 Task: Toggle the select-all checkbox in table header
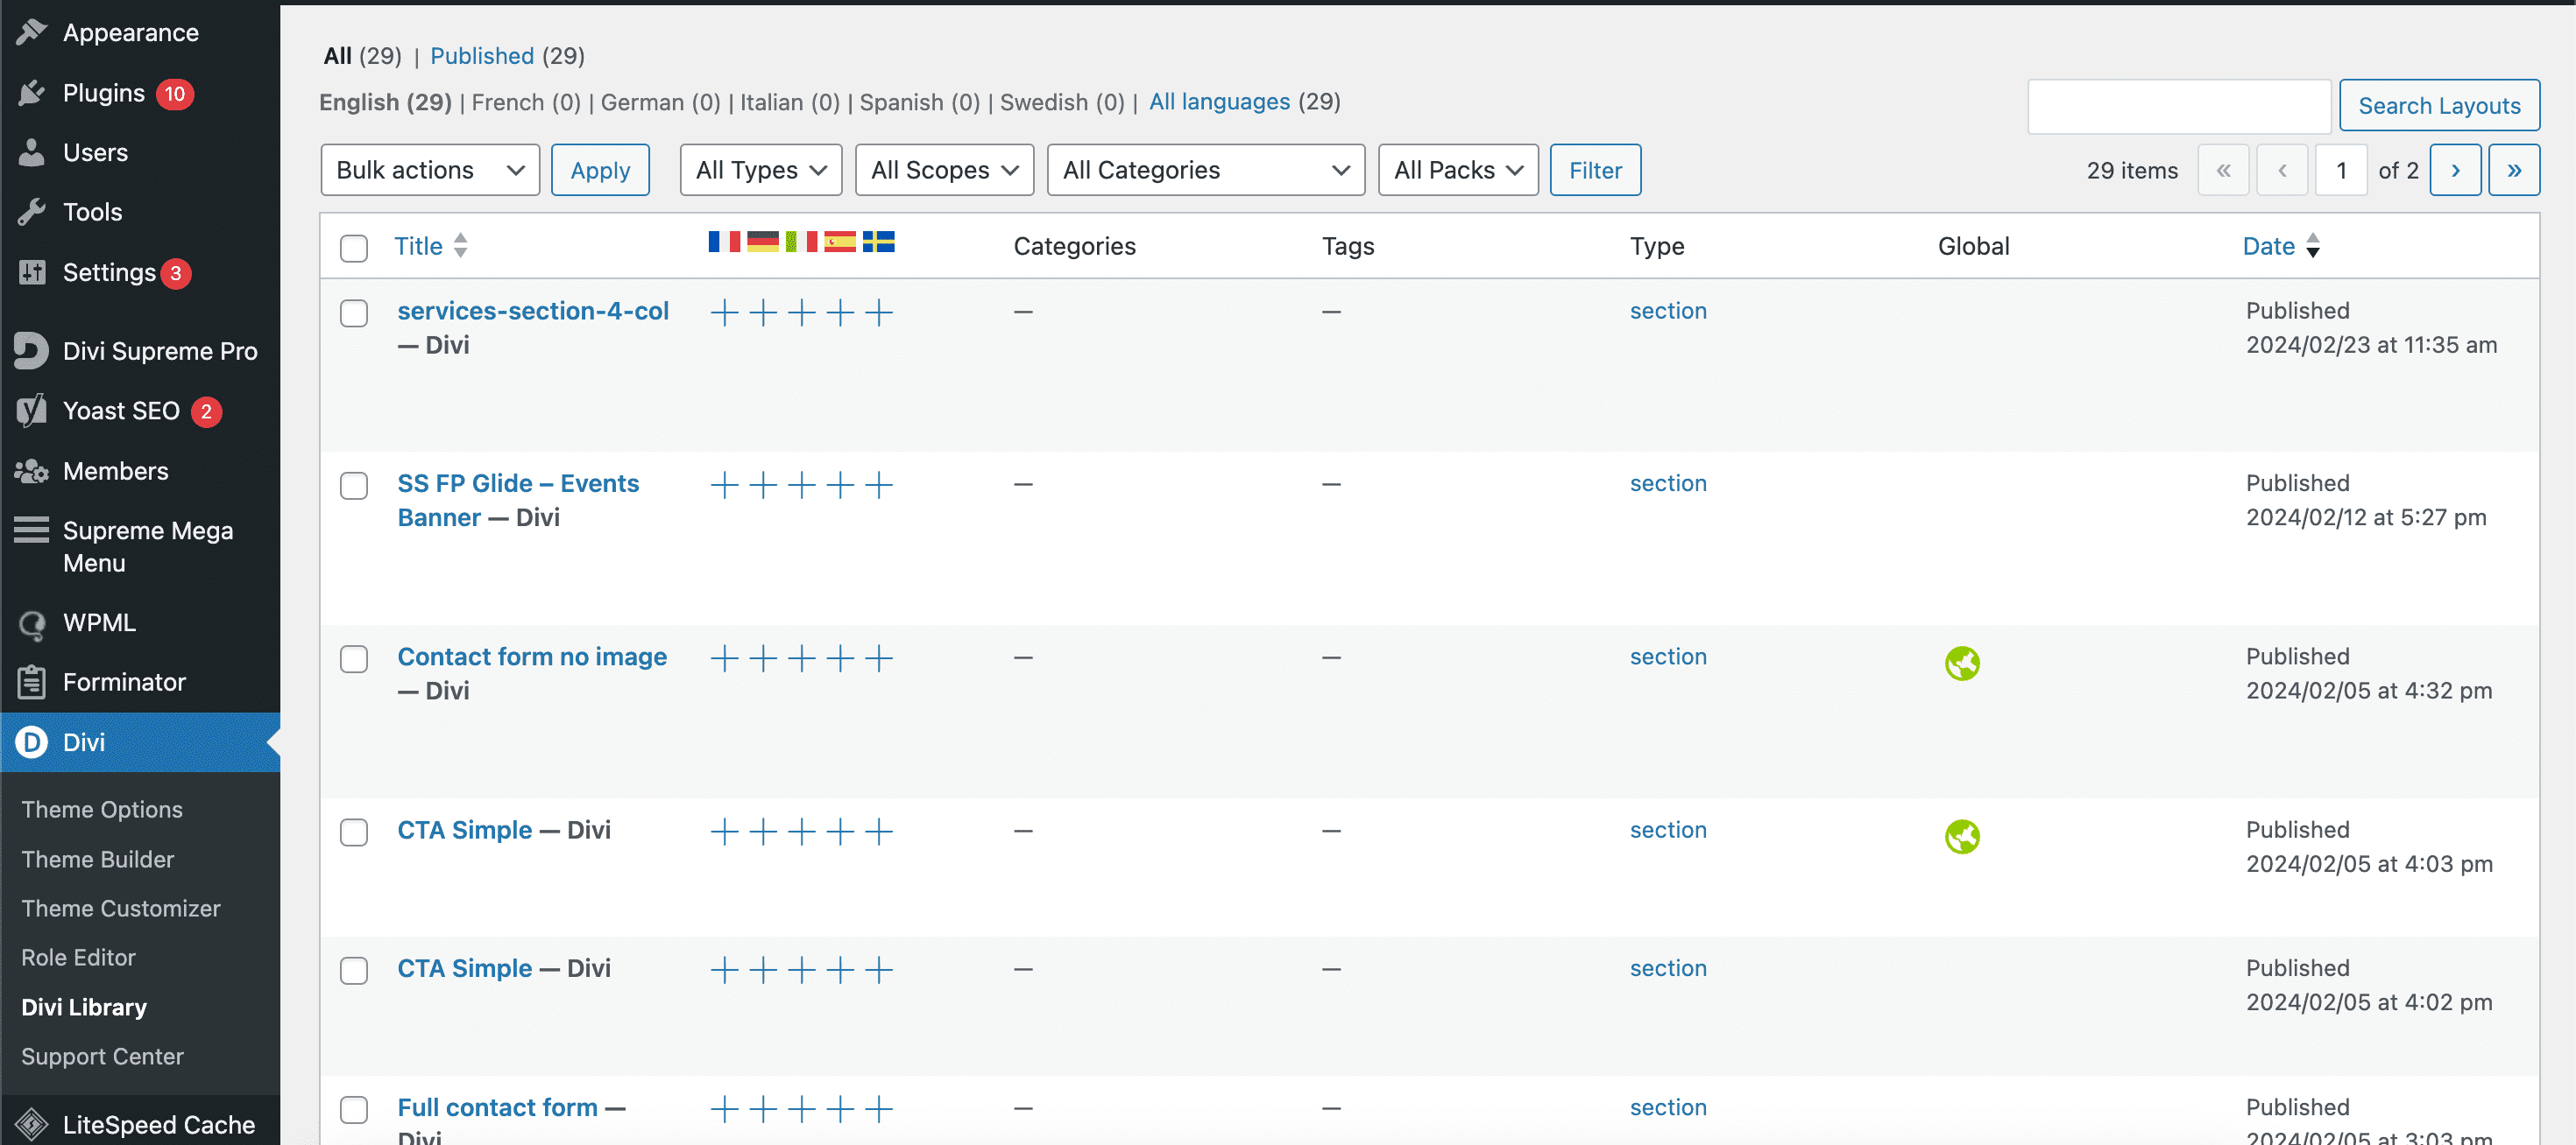[354, 248]
